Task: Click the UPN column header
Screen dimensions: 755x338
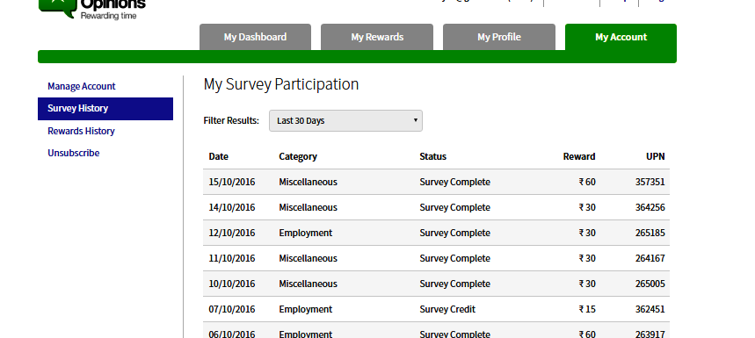Action: click(x=656, y=157)
